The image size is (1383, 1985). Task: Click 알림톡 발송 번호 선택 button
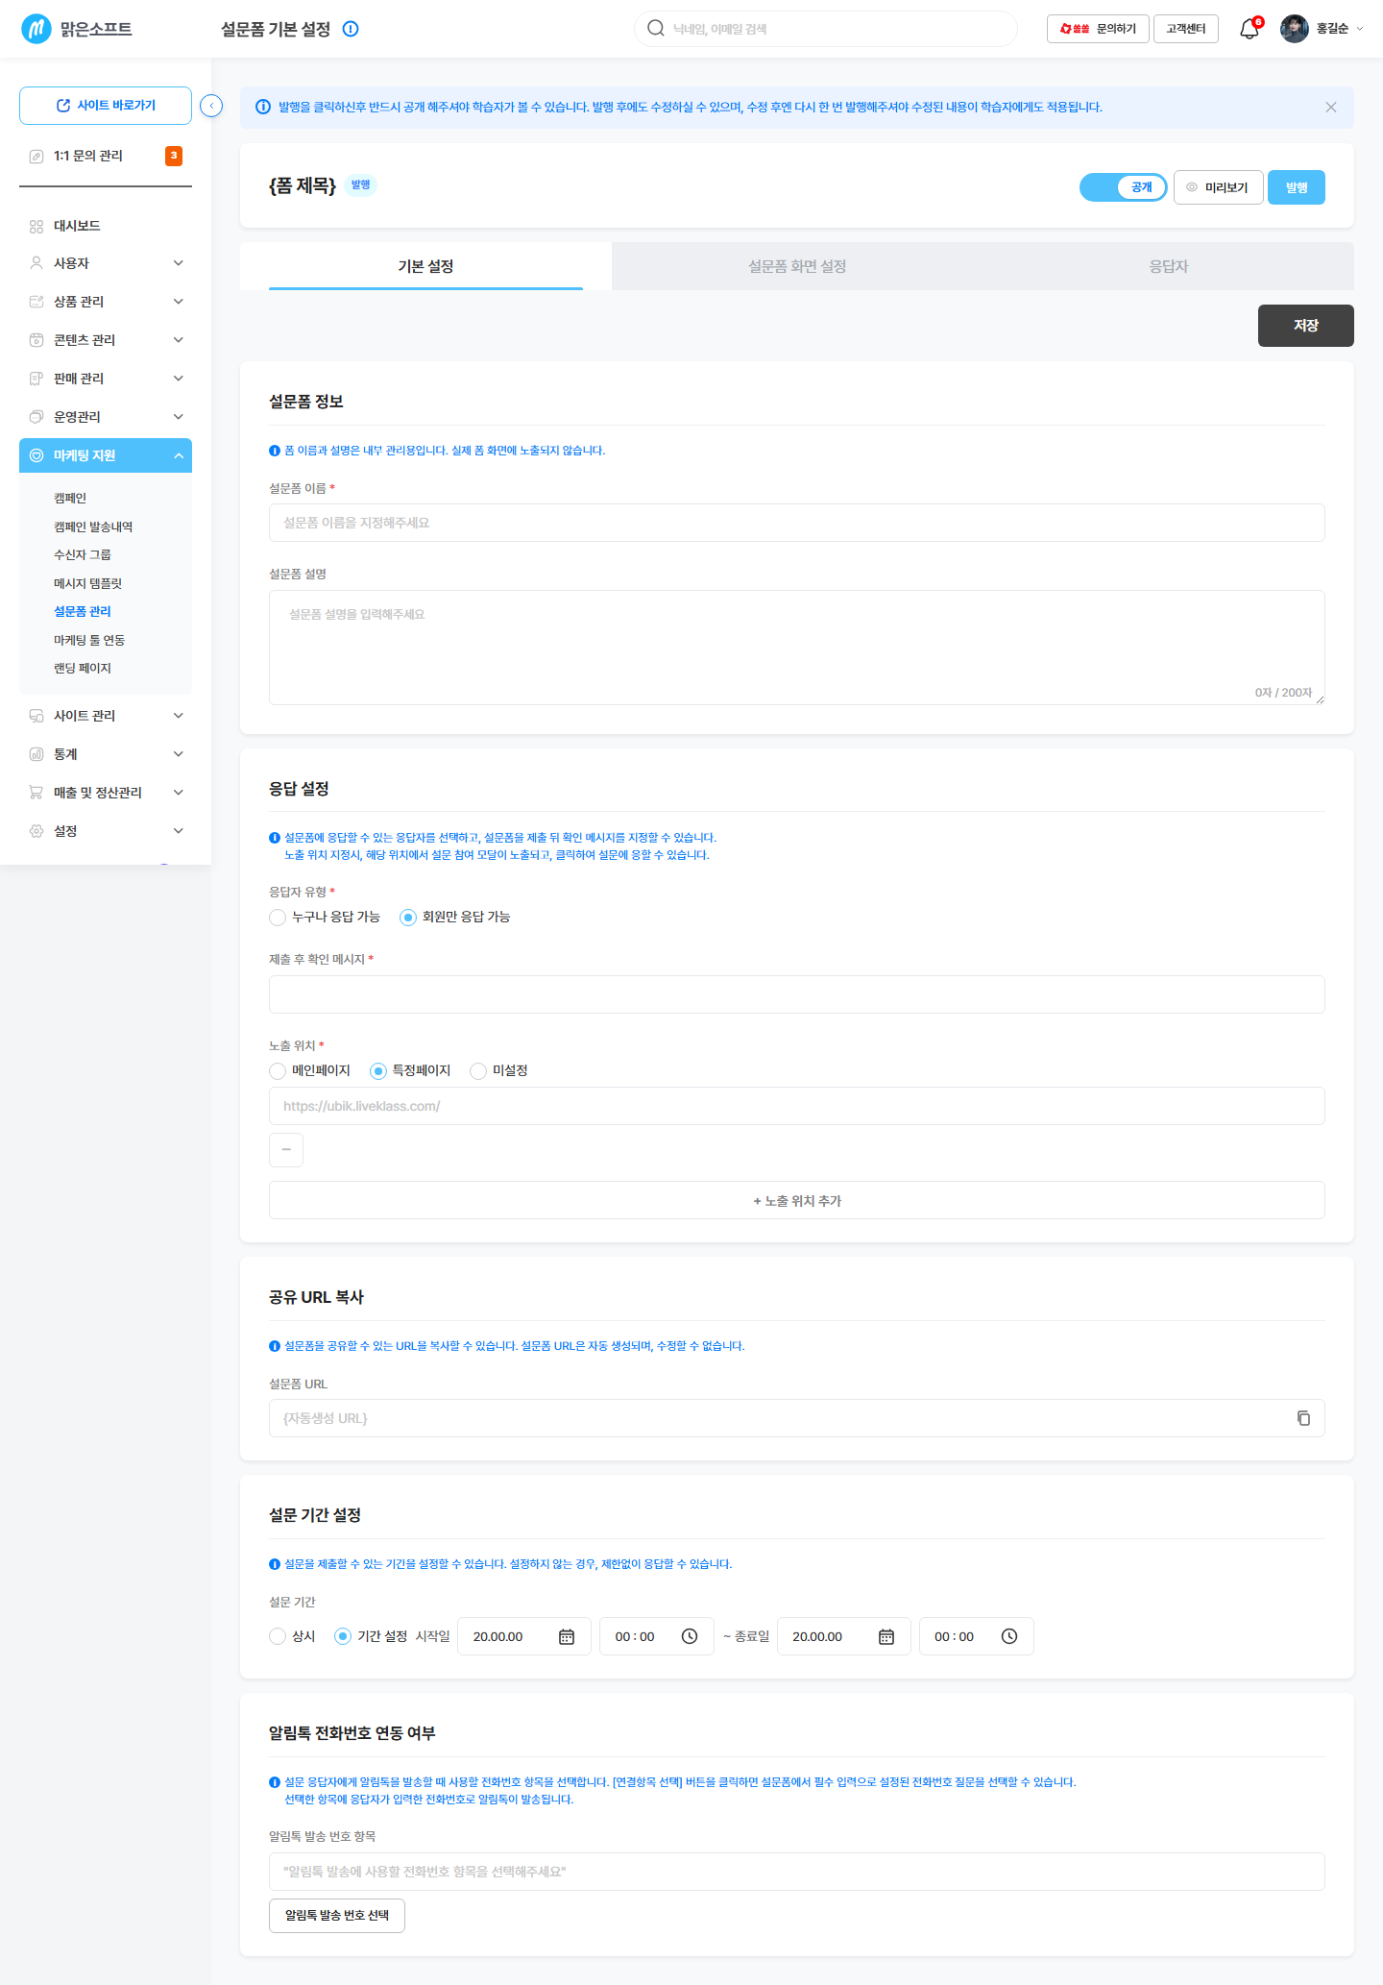pos(337,1915)
